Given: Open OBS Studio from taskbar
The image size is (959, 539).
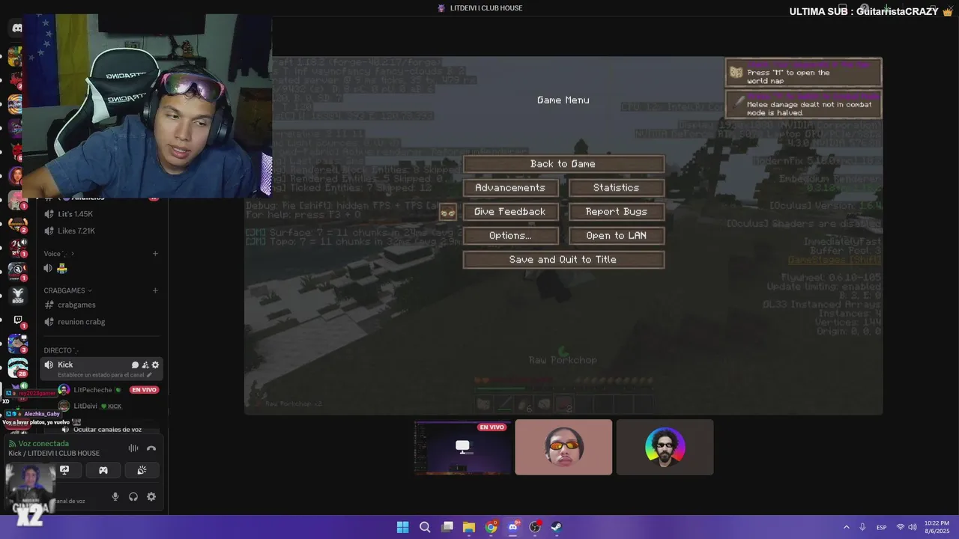Looking at the screenshot, I should [x=535, y=527].
